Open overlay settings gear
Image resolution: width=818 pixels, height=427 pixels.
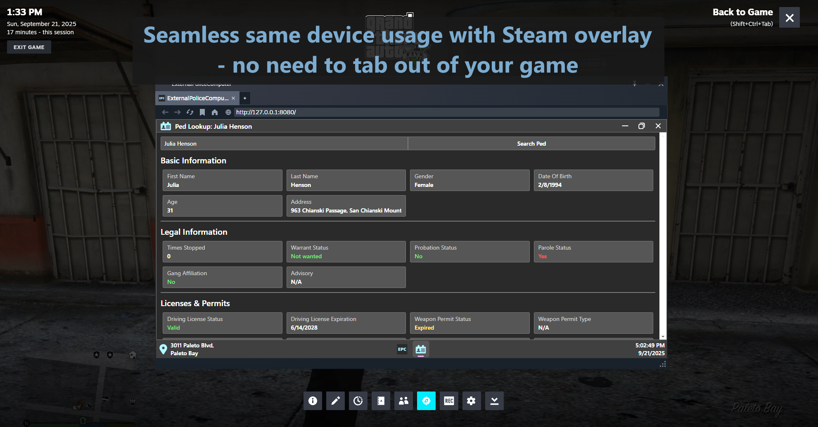click(x=471, y=401)
